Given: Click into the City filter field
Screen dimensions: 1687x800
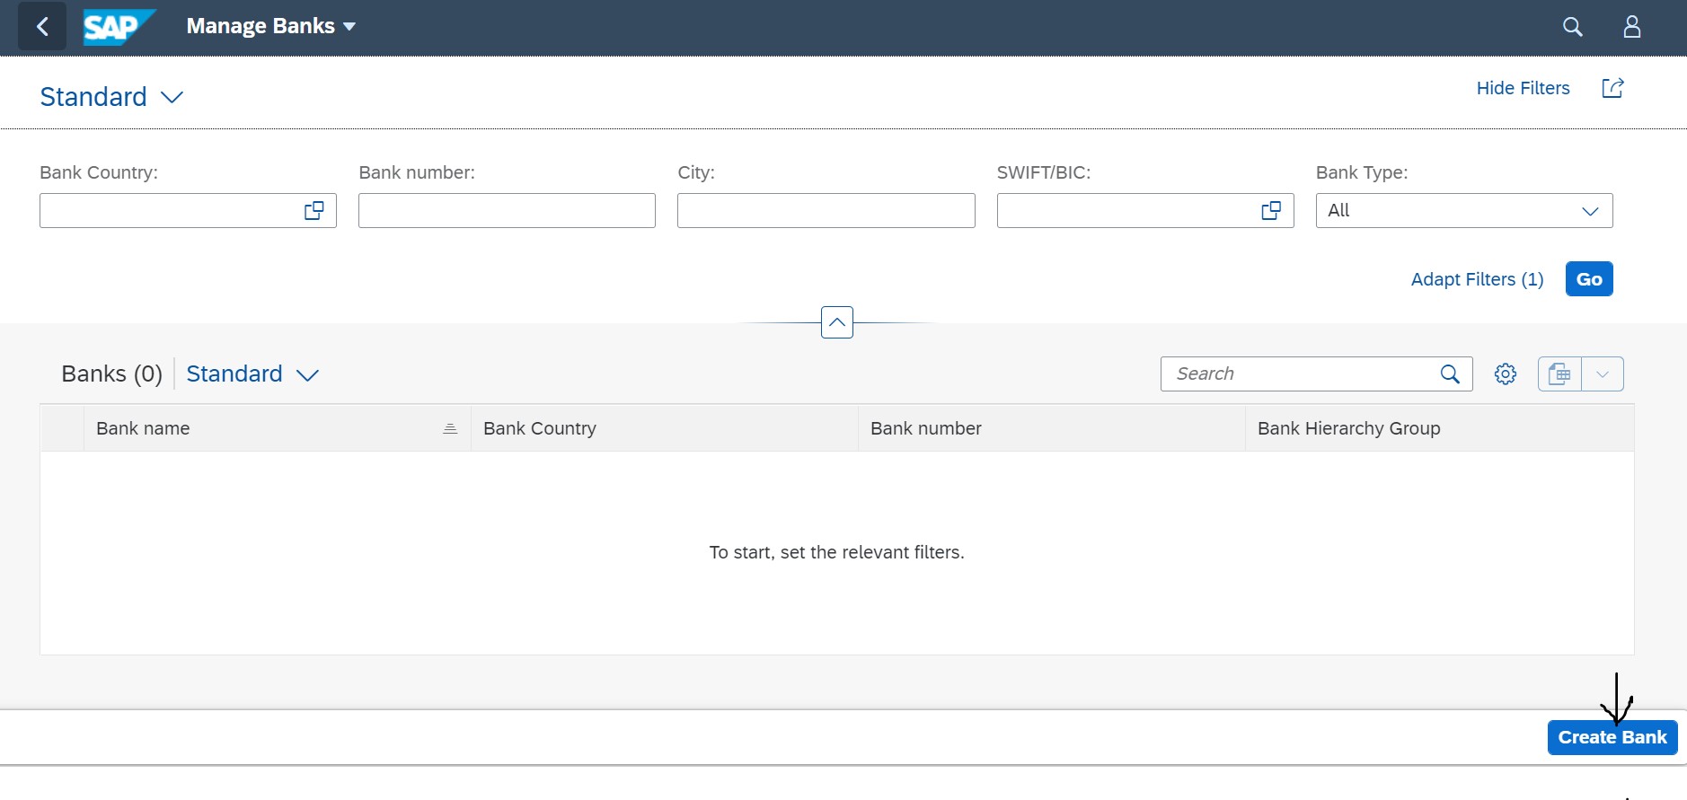Looking at the screenshot, I should (826, 211).
